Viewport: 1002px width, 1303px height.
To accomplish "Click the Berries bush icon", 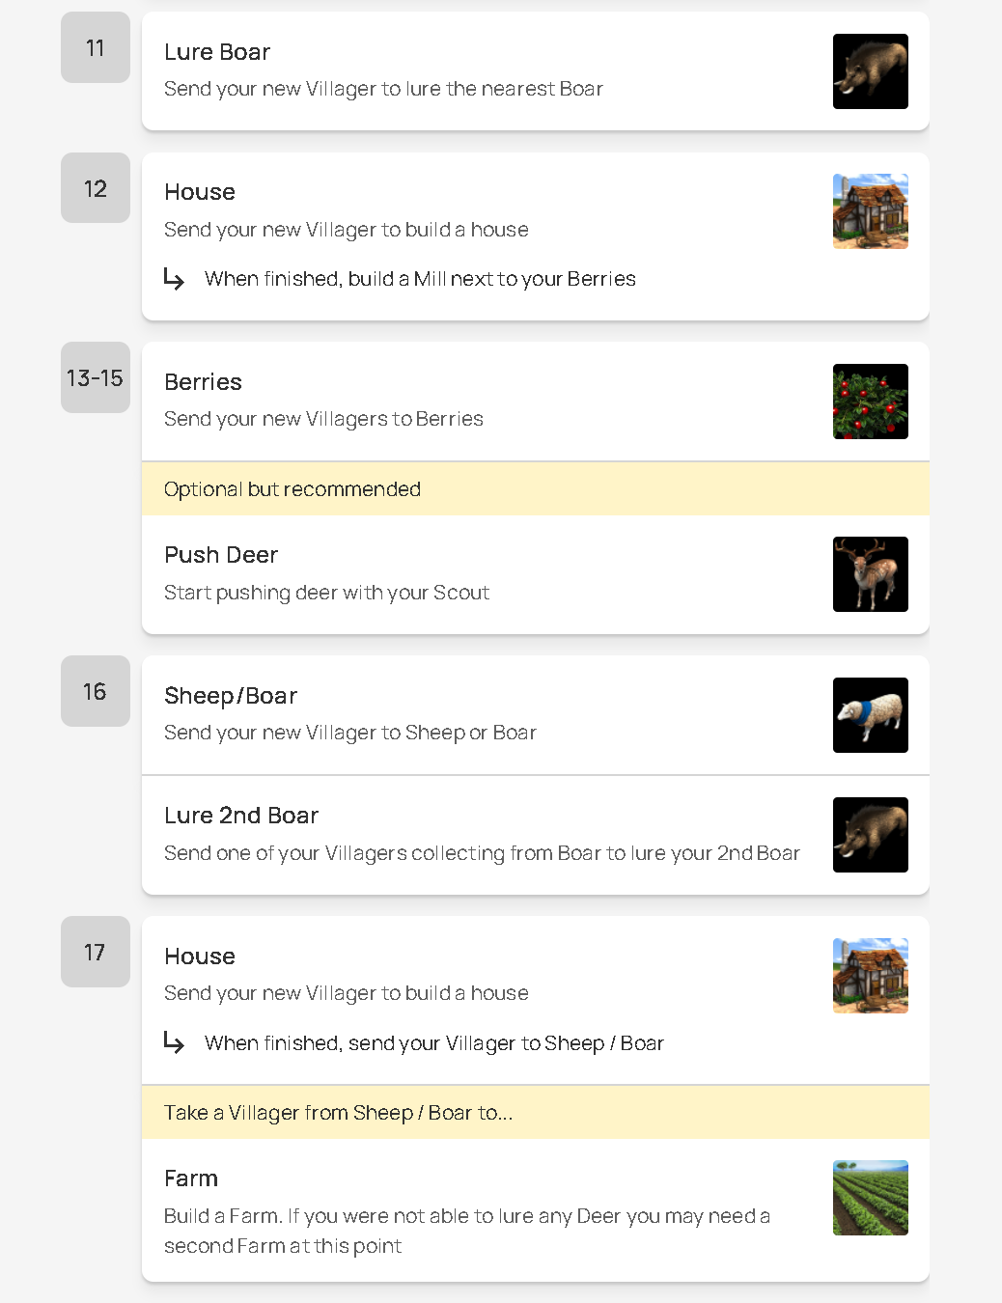I will [870, 402].
